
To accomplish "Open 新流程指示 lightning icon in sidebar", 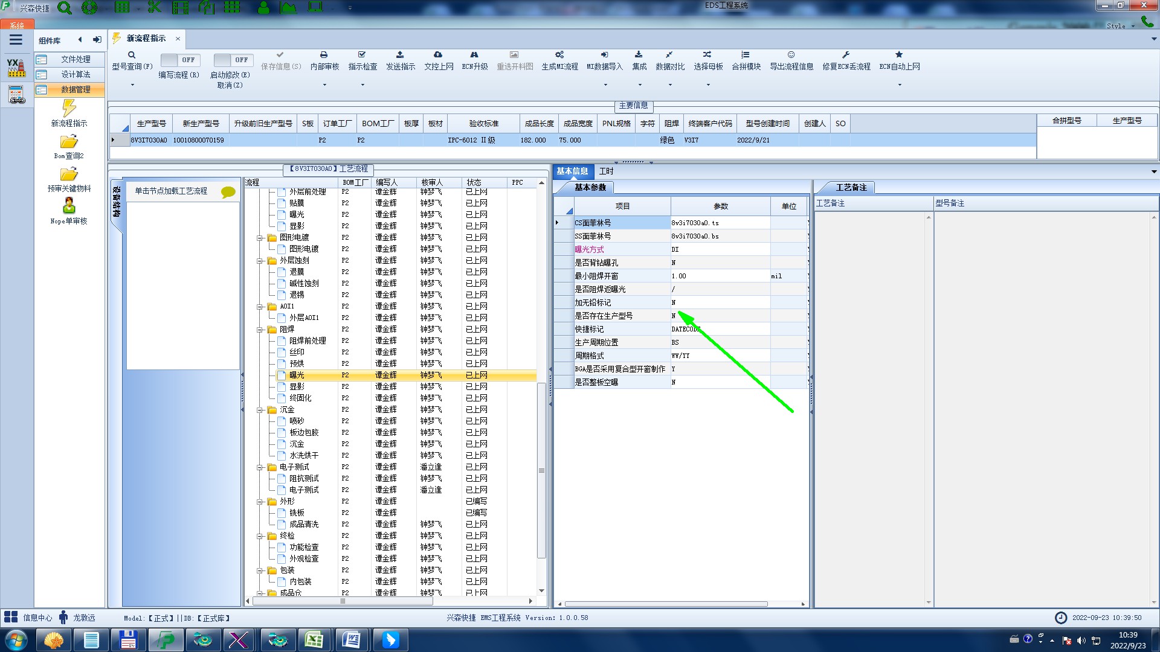I will click(x=69, y=108).
